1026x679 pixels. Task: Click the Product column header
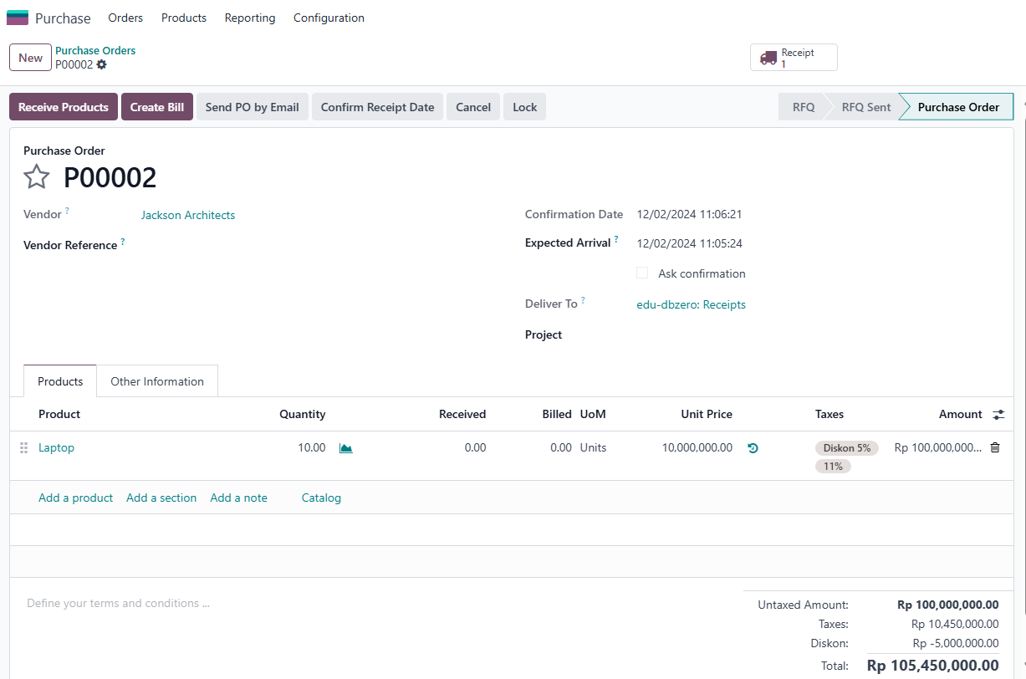[x=59, y=414]
